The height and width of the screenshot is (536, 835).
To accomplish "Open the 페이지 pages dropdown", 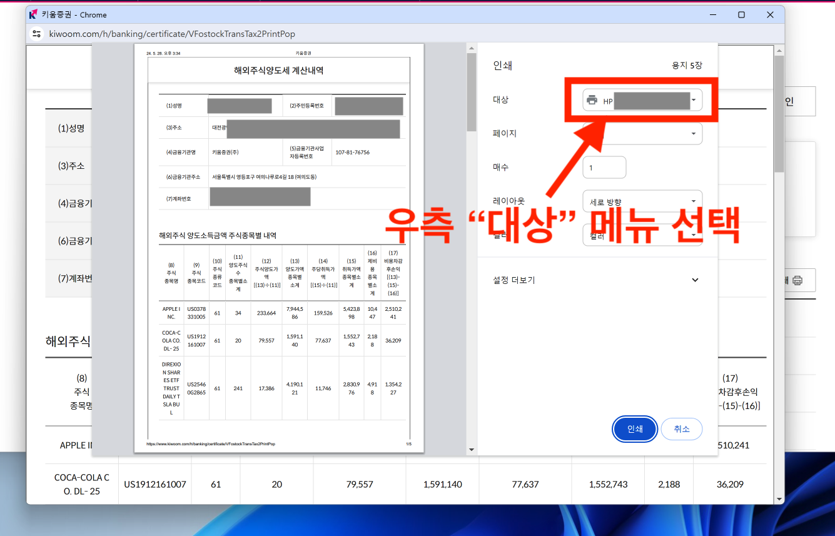I will 641,133.
